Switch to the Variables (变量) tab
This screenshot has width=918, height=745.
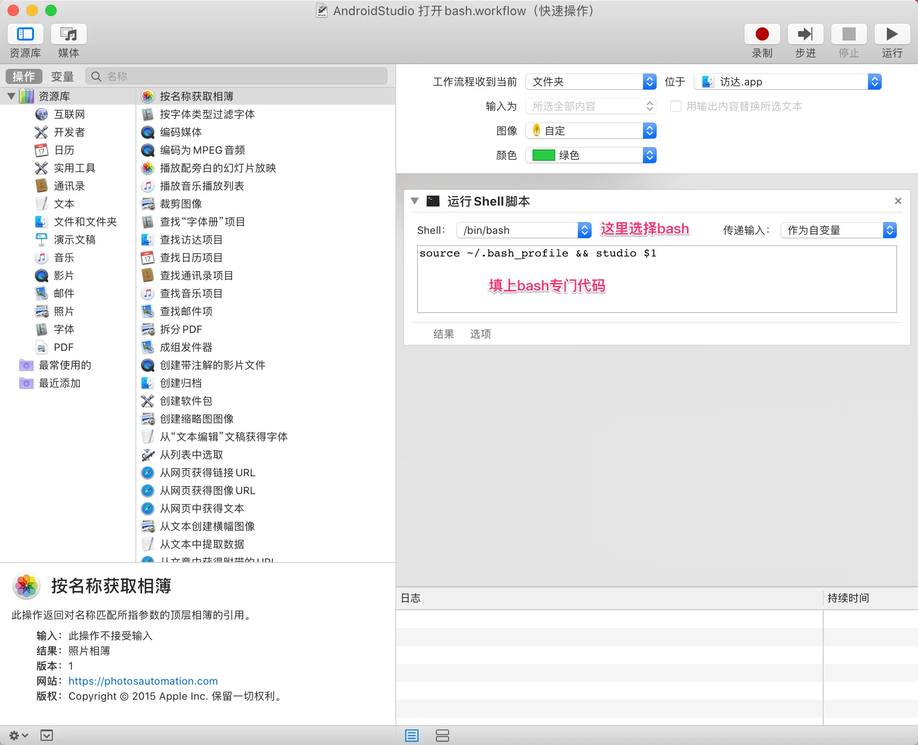tap(62, 76)
